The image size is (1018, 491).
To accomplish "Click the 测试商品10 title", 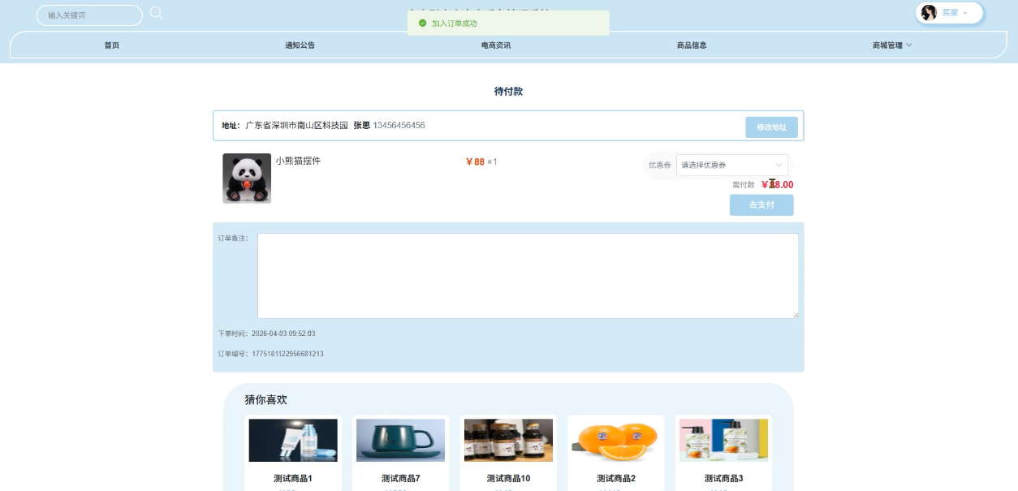I will pyautogui.click(x=508, y=479).
